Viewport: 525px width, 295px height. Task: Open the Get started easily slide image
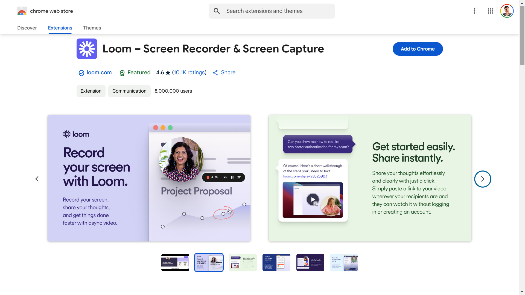[370, 178]
